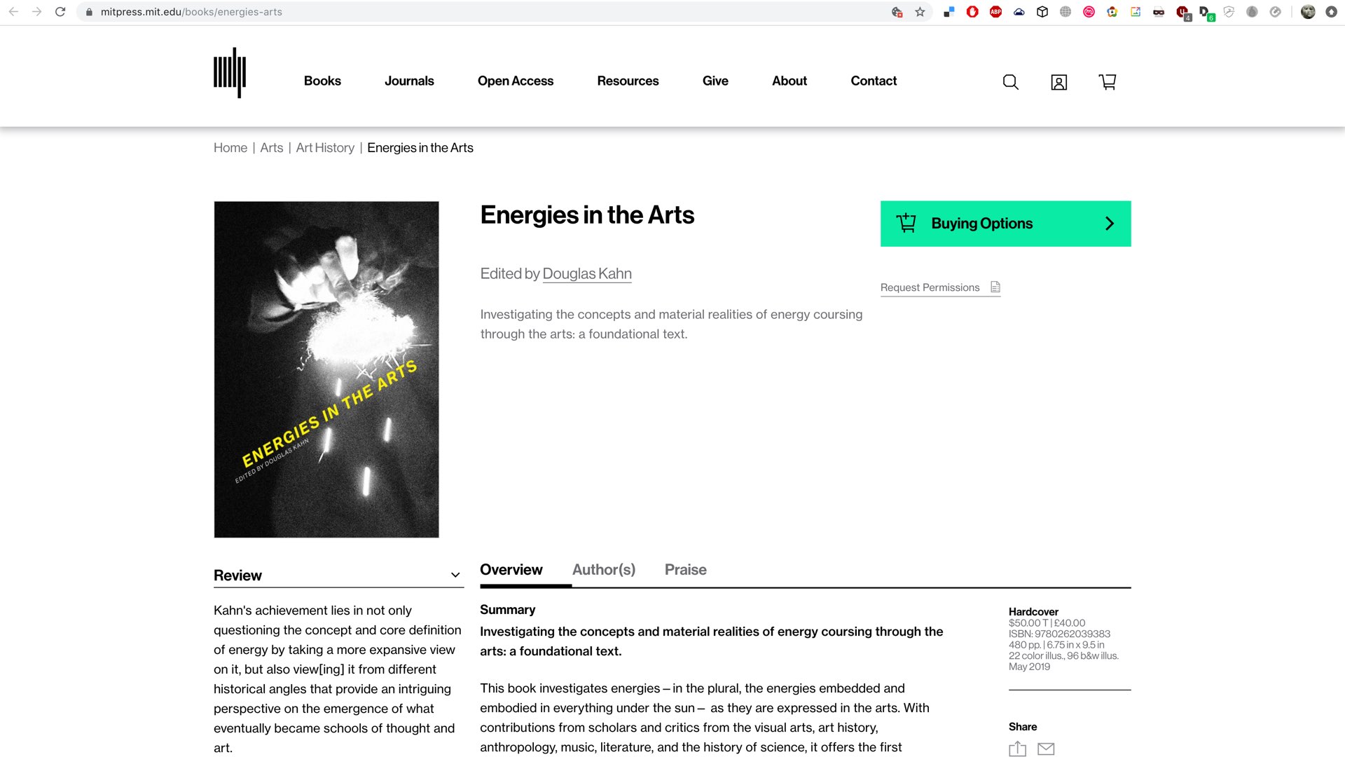1345x757 pixels.
Task: View the shopping cart icon in header
Action: [1108, 82]
